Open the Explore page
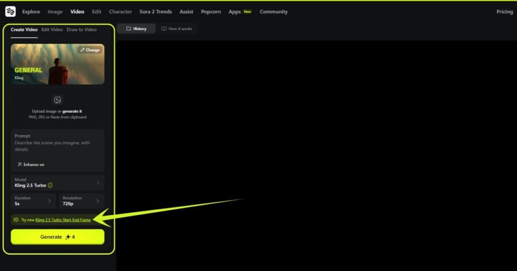This screenshot has height=271, width=517. coord(31,12)
